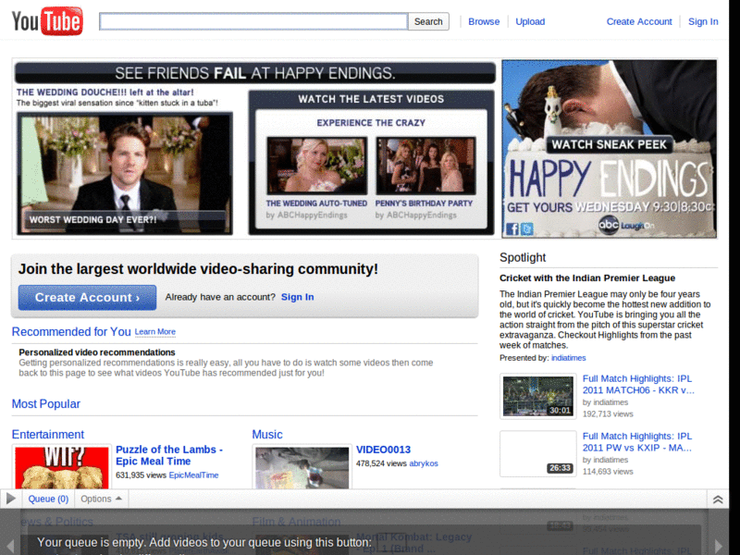Open the indiatimes presenter link
This screenshot has width=740, height=555.
(x=568, y=358)
